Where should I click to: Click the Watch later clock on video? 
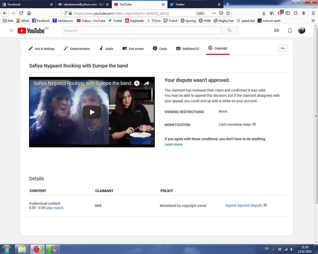point(137,83)
